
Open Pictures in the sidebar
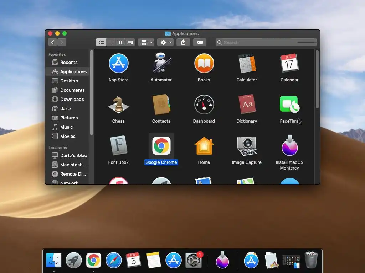(67, 118)
